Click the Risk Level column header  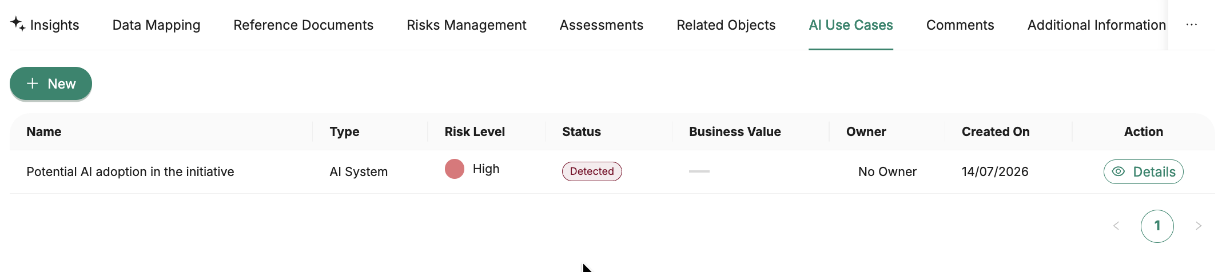(x=475, y=131)
